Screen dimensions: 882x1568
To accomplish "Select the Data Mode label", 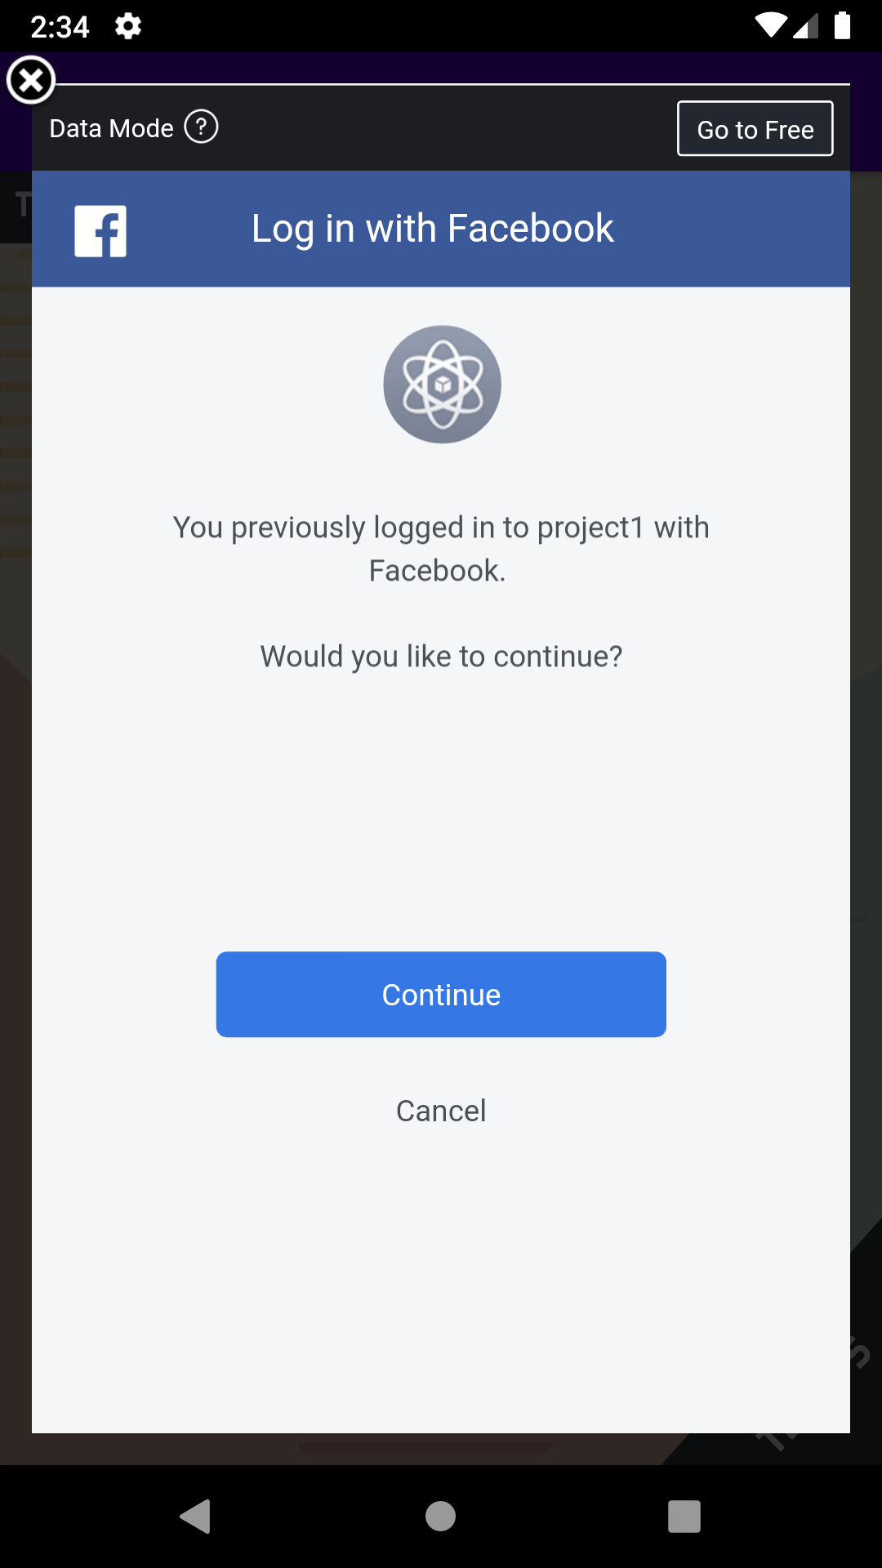I will 111,127.
